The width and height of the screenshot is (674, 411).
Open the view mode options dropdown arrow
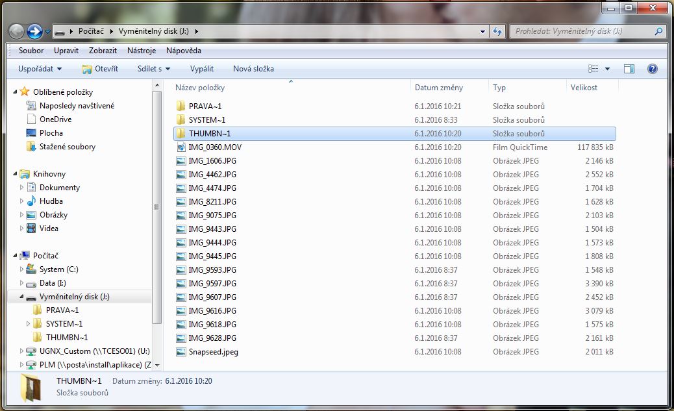tap(608, 69)
